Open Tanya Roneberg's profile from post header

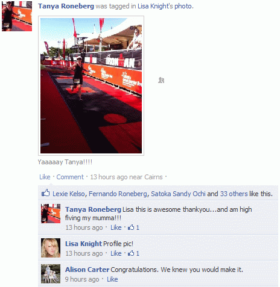click(66, 6)
